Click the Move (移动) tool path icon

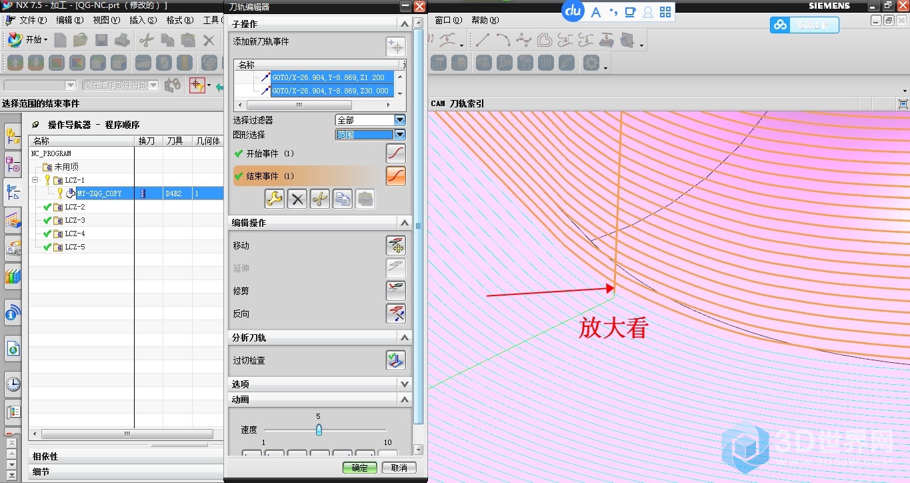(396, 246)
